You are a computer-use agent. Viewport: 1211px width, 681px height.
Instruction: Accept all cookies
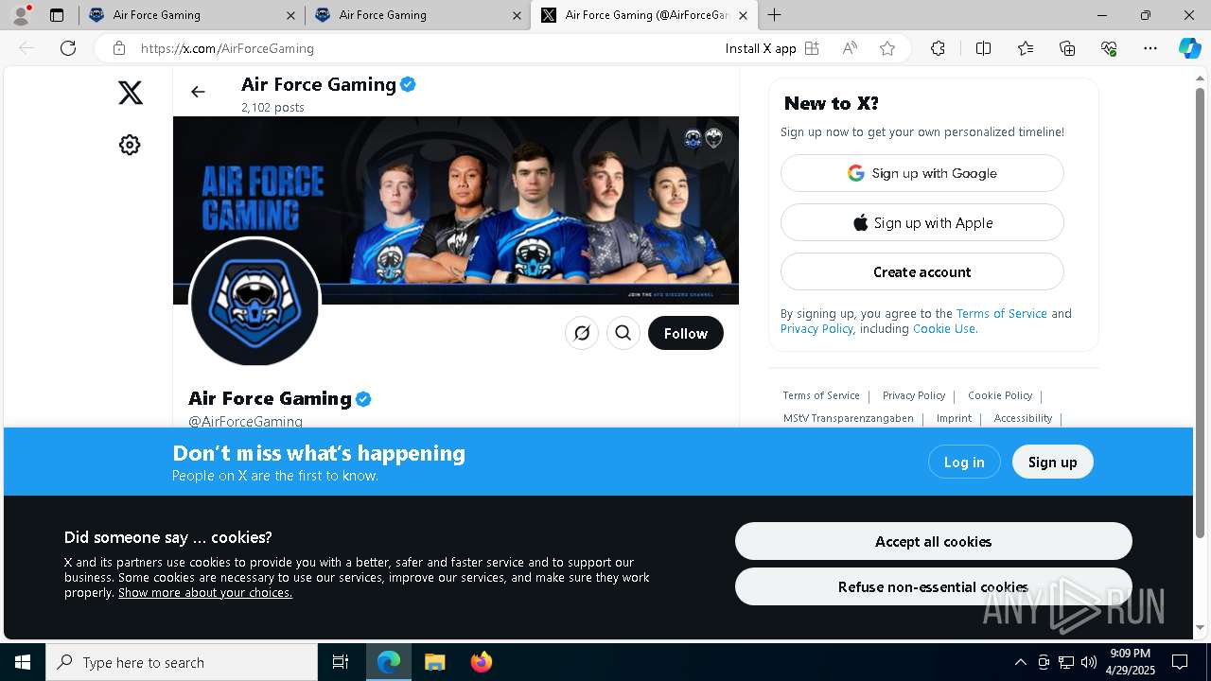pos(934,541)
